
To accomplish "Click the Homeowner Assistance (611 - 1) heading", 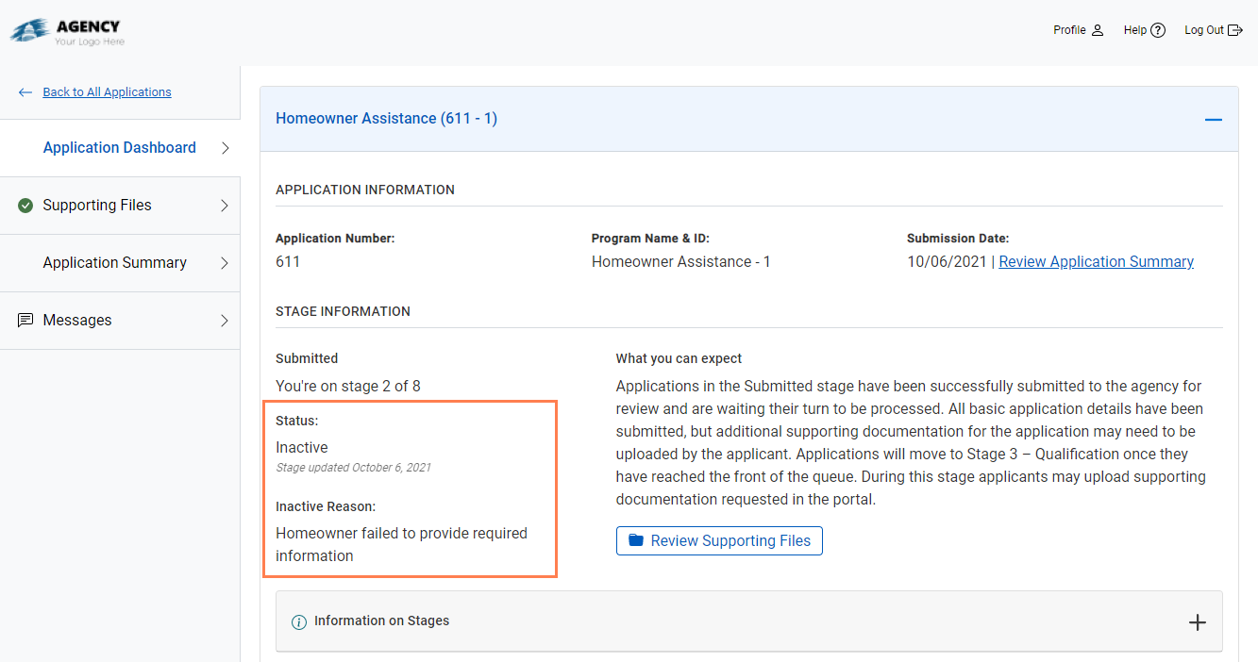I will pyautogui.click(x=386, y=119).
